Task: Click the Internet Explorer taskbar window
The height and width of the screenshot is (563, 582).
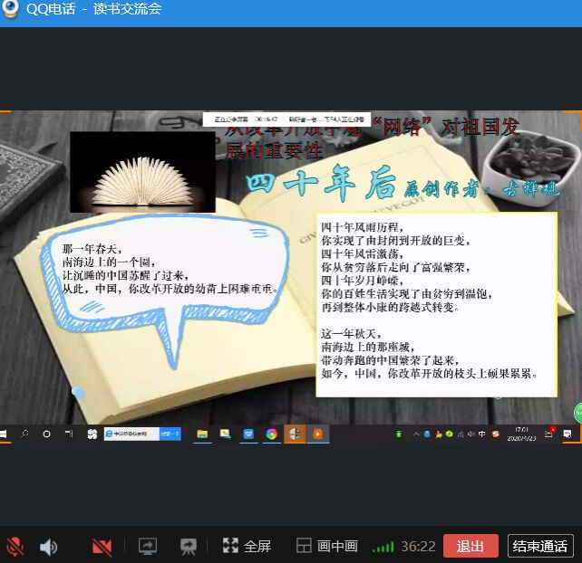Action: (x=131, y=434)
